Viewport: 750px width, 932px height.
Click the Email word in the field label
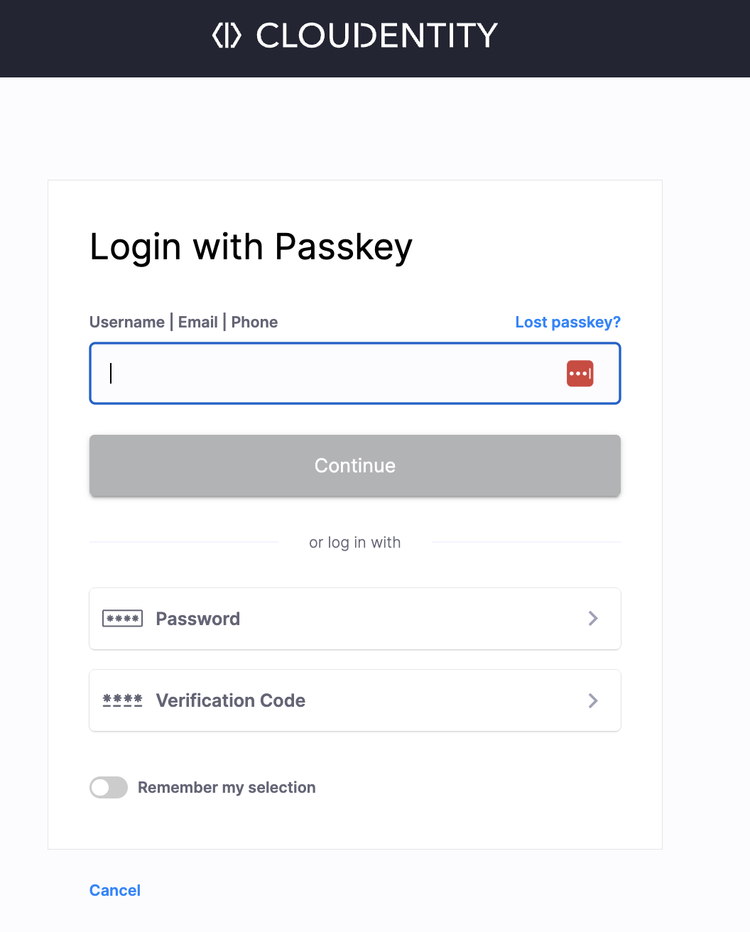point(197,323)
